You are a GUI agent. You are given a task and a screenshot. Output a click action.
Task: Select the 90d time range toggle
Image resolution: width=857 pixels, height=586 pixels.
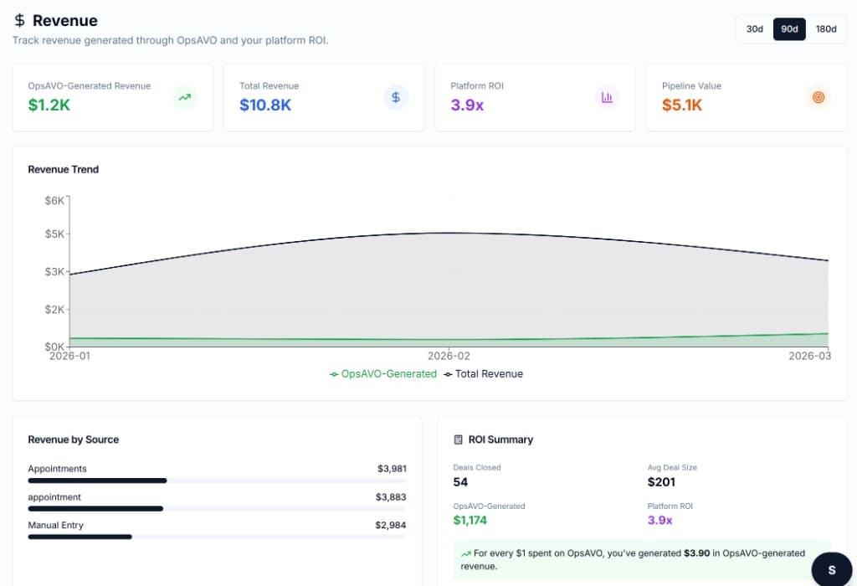click(x=788, y=28)
